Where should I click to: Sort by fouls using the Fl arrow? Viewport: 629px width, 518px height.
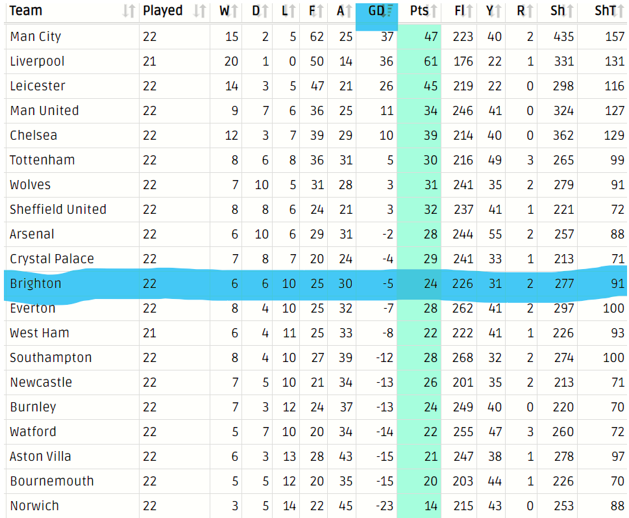tap(469, 11)
